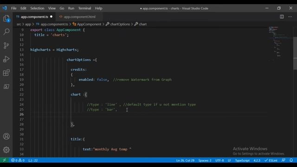Open the Edit menu
This screenshot has height=167, width=297.
point(23,8)
